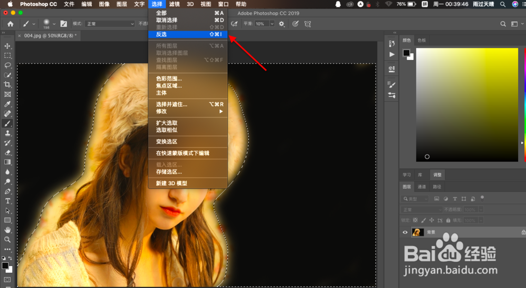Toggle shape layer filter

coord(463,199)
